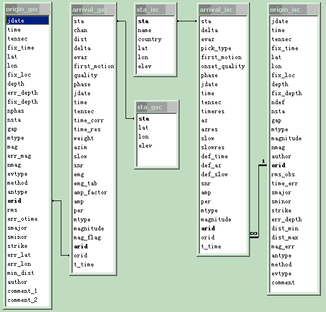This screenshot has width=326, height=312.
Task: Click the sta_gsc table title bar
Action: coord(157,107)
